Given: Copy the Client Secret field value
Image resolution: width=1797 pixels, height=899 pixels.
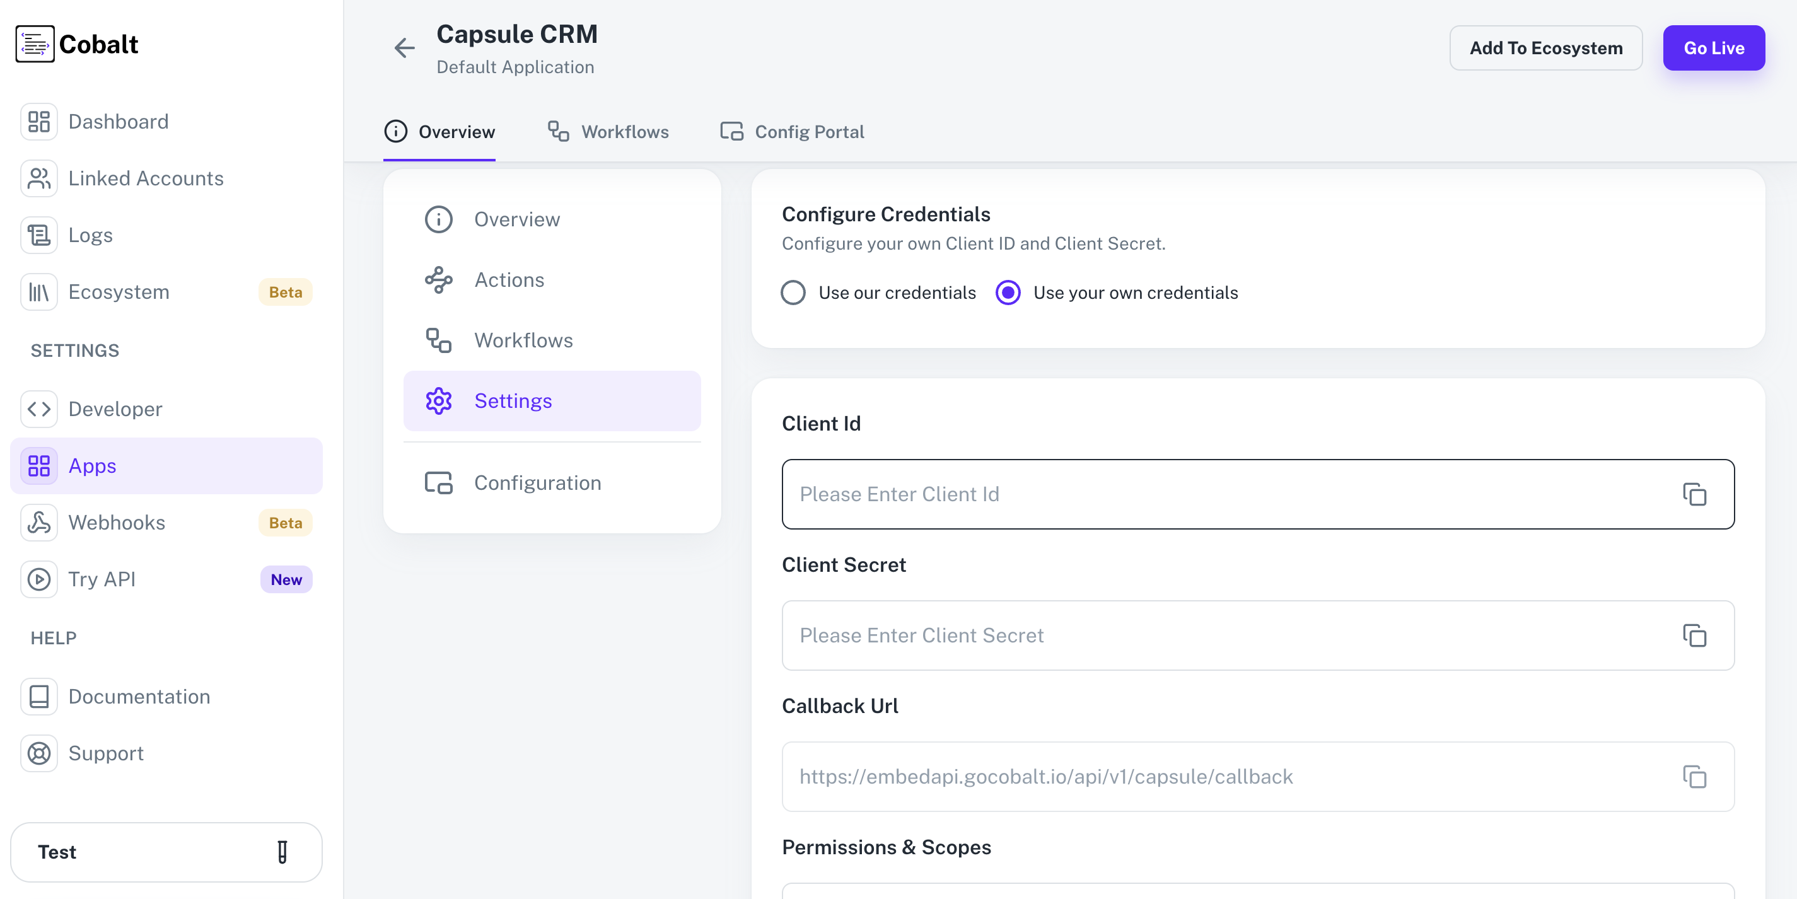Looking at the screenshot, I should pyautogui.click(x=1695, y=635).
